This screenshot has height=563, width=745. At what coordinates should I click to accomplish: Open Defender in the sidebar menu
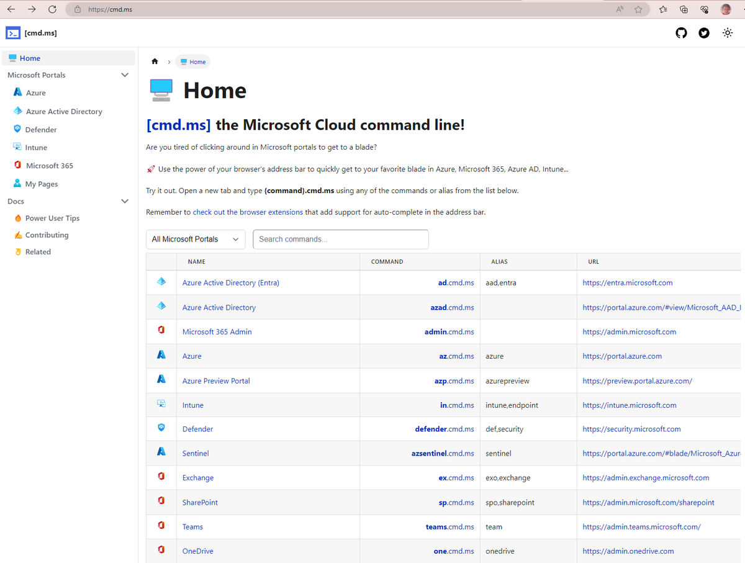(41, 130)
